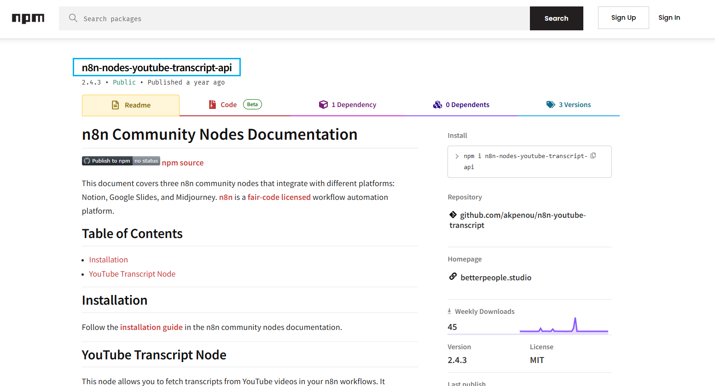The image size is (715, 386).
Task: View the 0 Dependents tab
Action: pyautogui.click(x=461, y=105)
